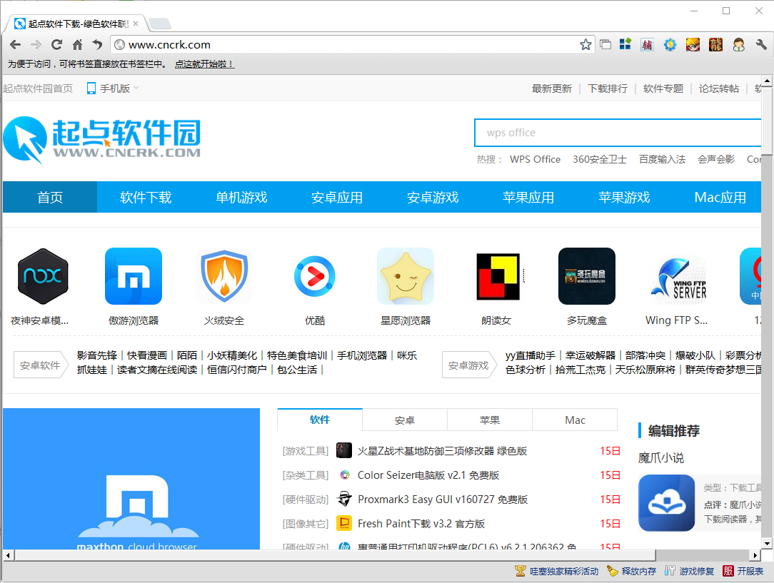Open Color Seizer电脑版 v2.1 免费版 entry

pyautogui.click(x=428, y=475)
